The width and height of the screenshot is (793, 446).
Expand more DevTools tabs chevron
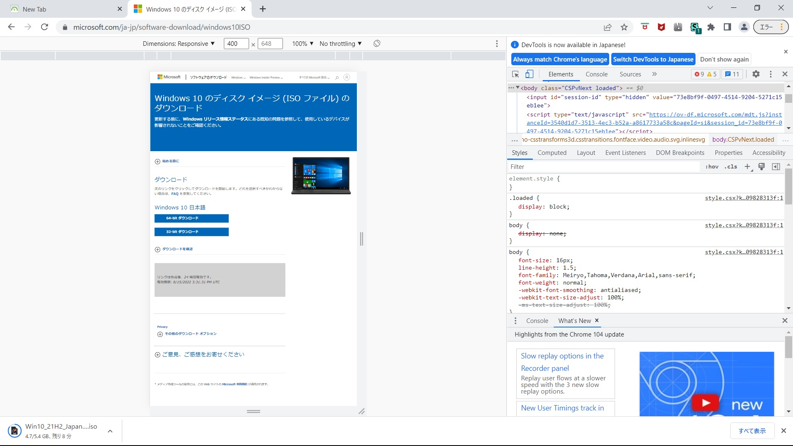(654, 74)
